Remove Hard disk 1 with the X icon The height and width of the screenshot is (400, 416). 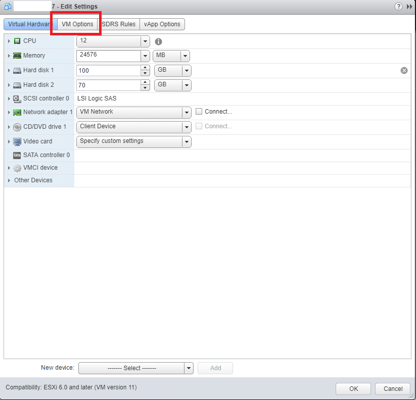404,70
